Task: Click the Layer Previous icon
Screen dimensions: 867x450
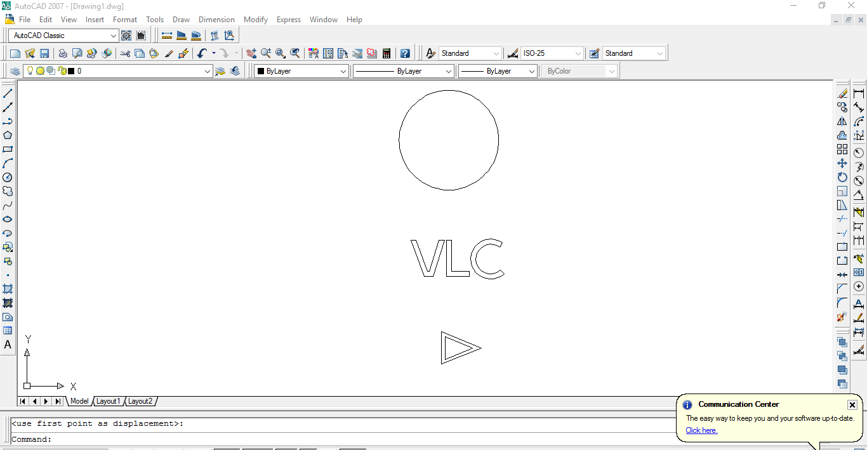Action: (x=235, y=71)
